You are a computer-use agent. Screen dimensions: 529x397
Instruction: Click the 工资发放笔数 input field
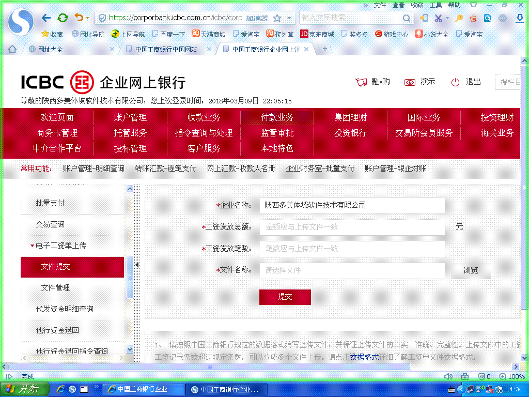click(x=352, y=249)
